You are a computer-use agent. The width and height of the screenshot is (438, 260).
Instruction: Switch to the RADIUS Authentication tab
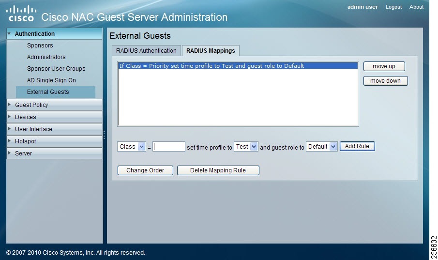pos(146,51)
